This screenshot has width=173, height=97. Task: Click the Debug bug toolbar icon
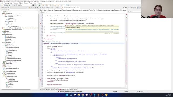coord(36,5)
